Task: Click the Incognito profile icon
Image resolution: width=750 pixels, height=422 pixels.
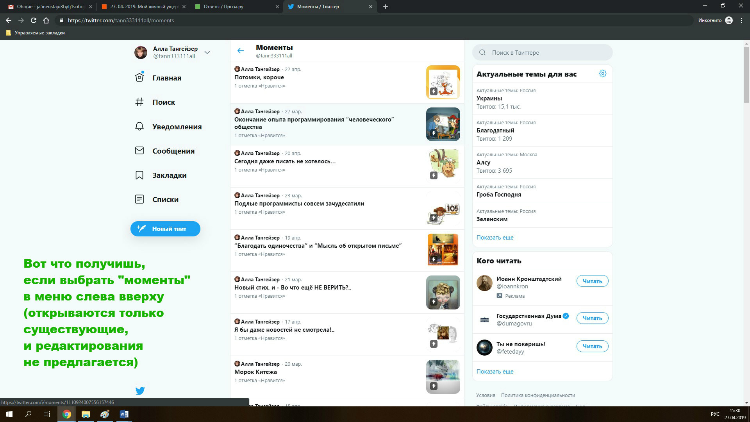Action: click(x=729, y=20)
